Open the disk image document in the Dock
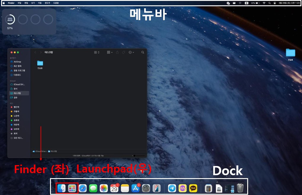302x195 pixels. click(x=219, y=188)
